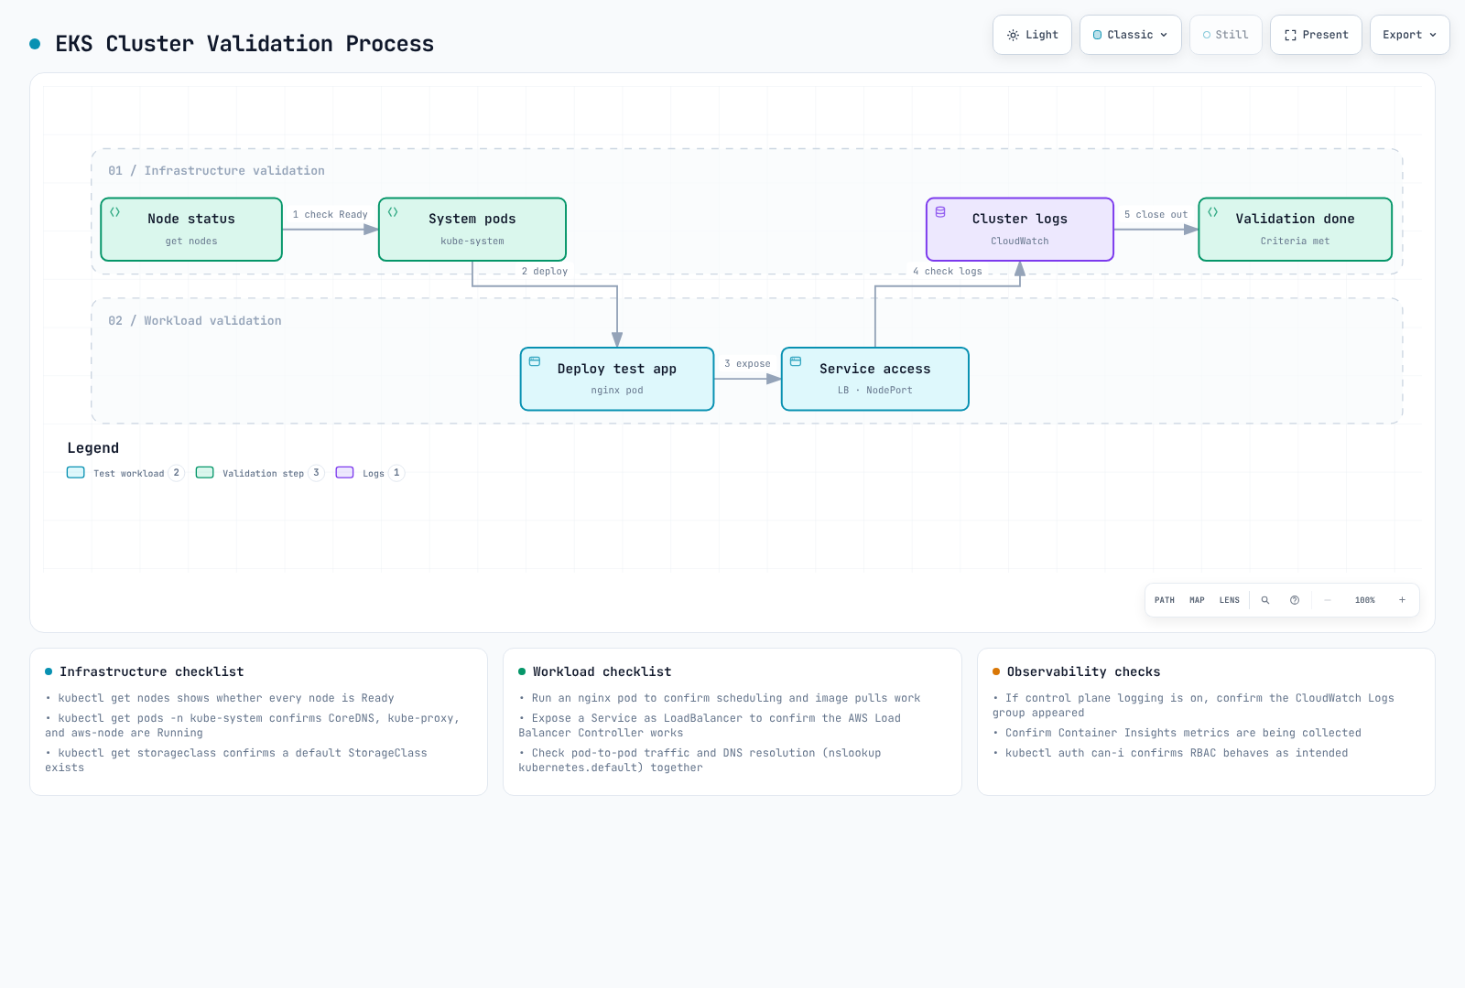Select the MAP mode tab
Viewport: 1465px width, 988px height.
point(1197,600)
